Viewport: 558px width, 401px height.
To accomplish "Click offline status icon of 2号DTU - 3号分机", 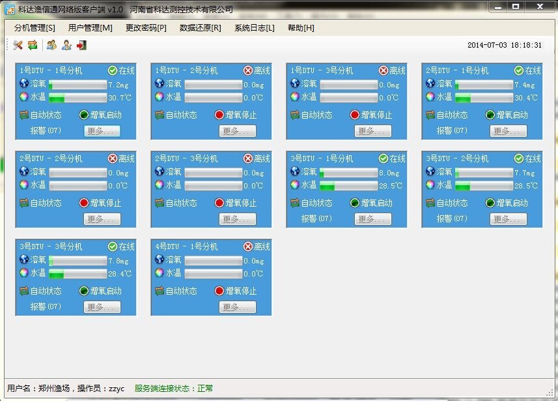I will (248, 158).
